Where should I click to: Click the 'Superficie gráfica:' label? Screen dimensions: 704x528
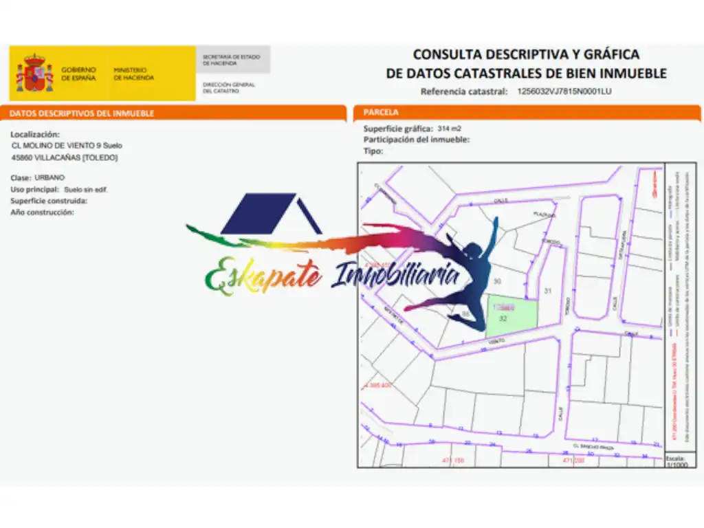[398, 129]
